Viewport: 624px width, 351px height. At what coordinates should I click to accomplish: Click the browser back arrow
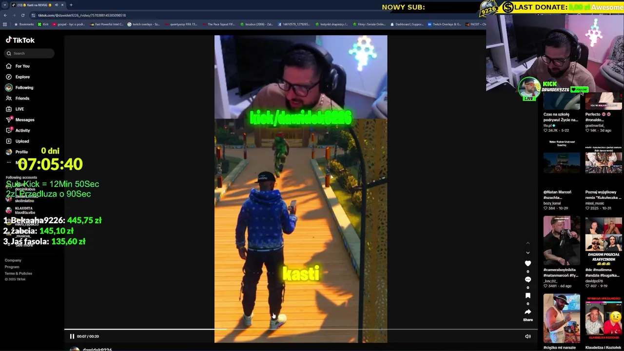click(x=5, y=15)
